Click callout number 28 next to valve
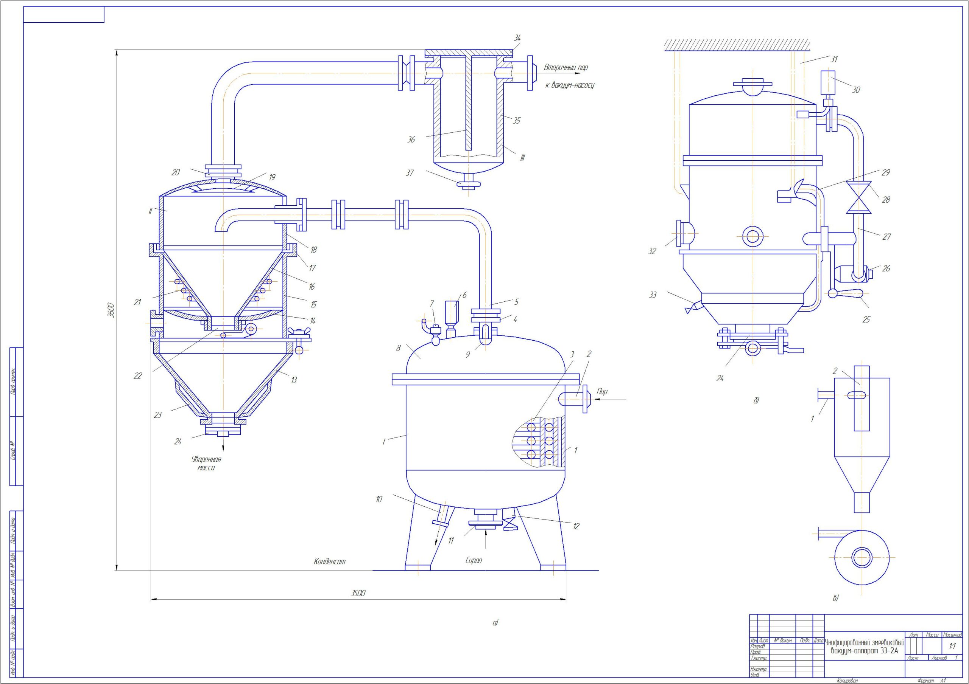 click(885, 200)
